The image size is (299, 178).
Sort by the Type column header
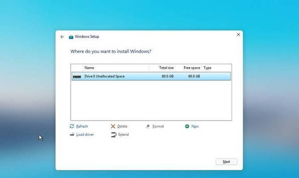[207, 68]
